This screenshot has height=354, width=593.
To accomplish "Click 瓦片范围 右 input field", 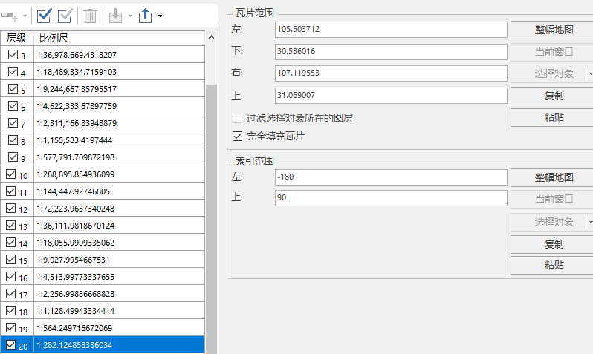I will point(391,73).
